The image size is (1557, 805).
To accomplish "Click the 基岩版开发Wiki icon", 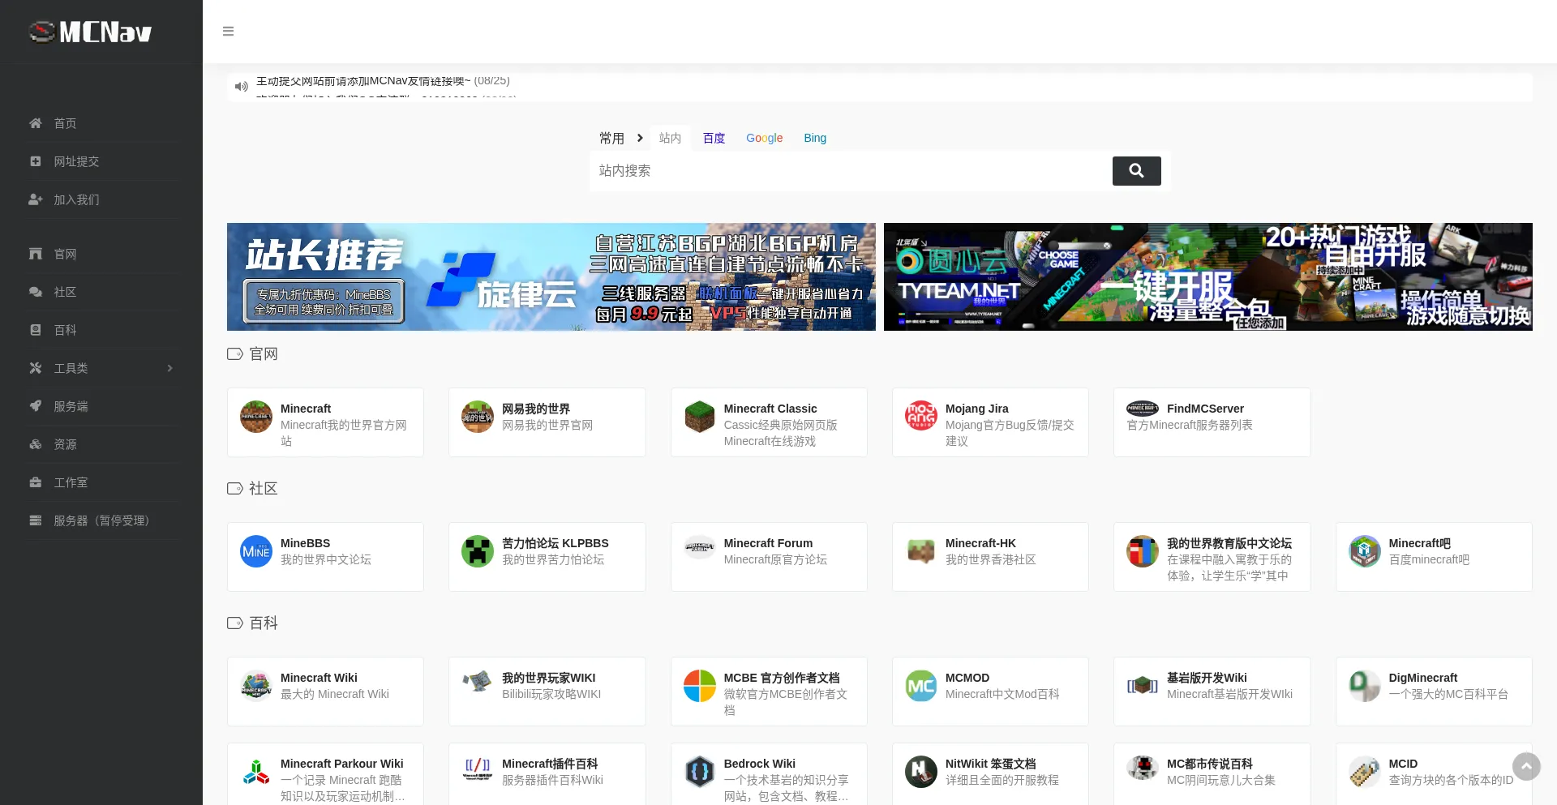I will tap(1143, 686).
